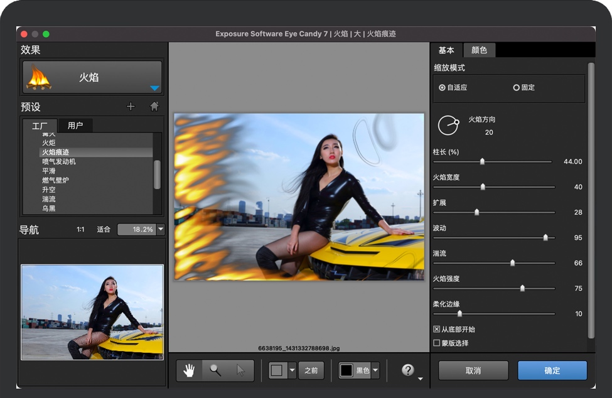Click the presets home icon

(154, 107)
